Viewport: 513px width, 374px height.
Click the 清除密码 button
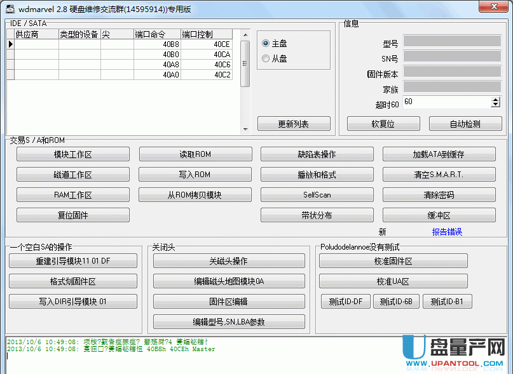click(x=438, y=195)
